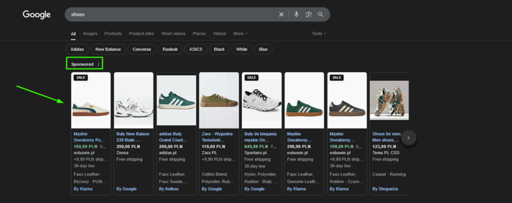Click the Sponsored label

click(82, 64)
